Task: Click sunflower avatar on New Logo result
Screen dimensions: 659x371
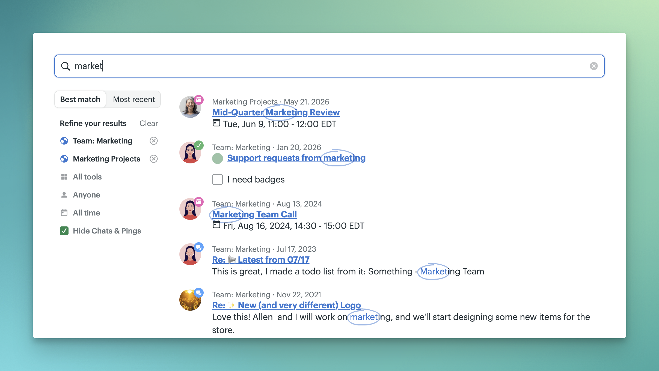Action: coord(190,300)
